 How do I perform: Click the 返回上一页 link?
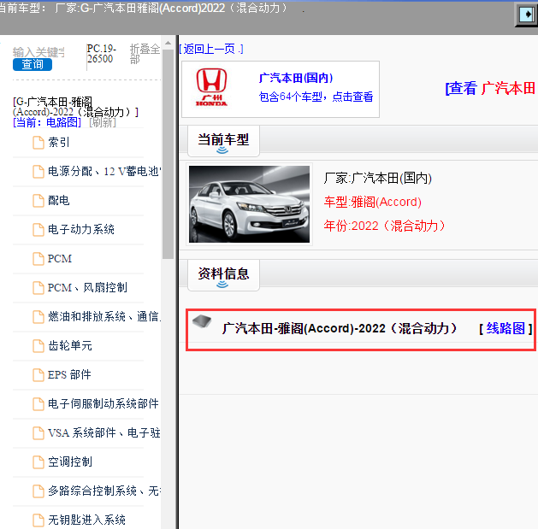[x=211, y=49]
